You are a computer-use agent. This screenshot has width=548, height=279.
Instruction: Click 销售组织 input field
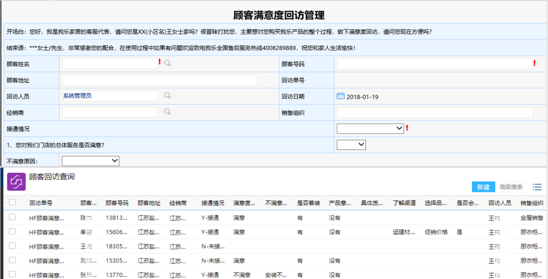(435, 112)
